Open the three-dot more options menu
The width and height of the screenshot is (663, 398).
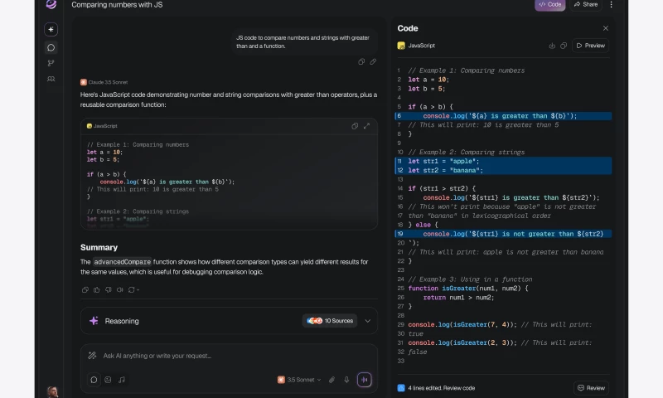pos(611,5)
